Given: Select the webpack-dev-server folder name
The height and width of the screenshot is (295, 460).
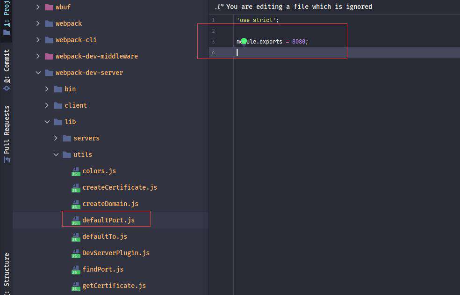Looking at the screenshot, I should [x=89, y=73].
